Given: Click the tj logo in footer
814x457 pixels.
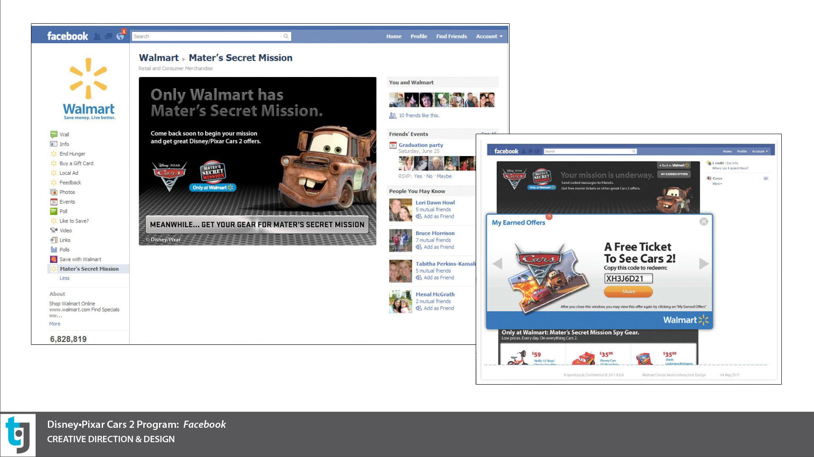Looking at the screenshot, I should pyautogui.click(x=18, y=435).
